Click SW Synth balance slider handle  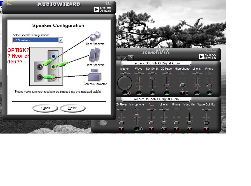point(153,73)
